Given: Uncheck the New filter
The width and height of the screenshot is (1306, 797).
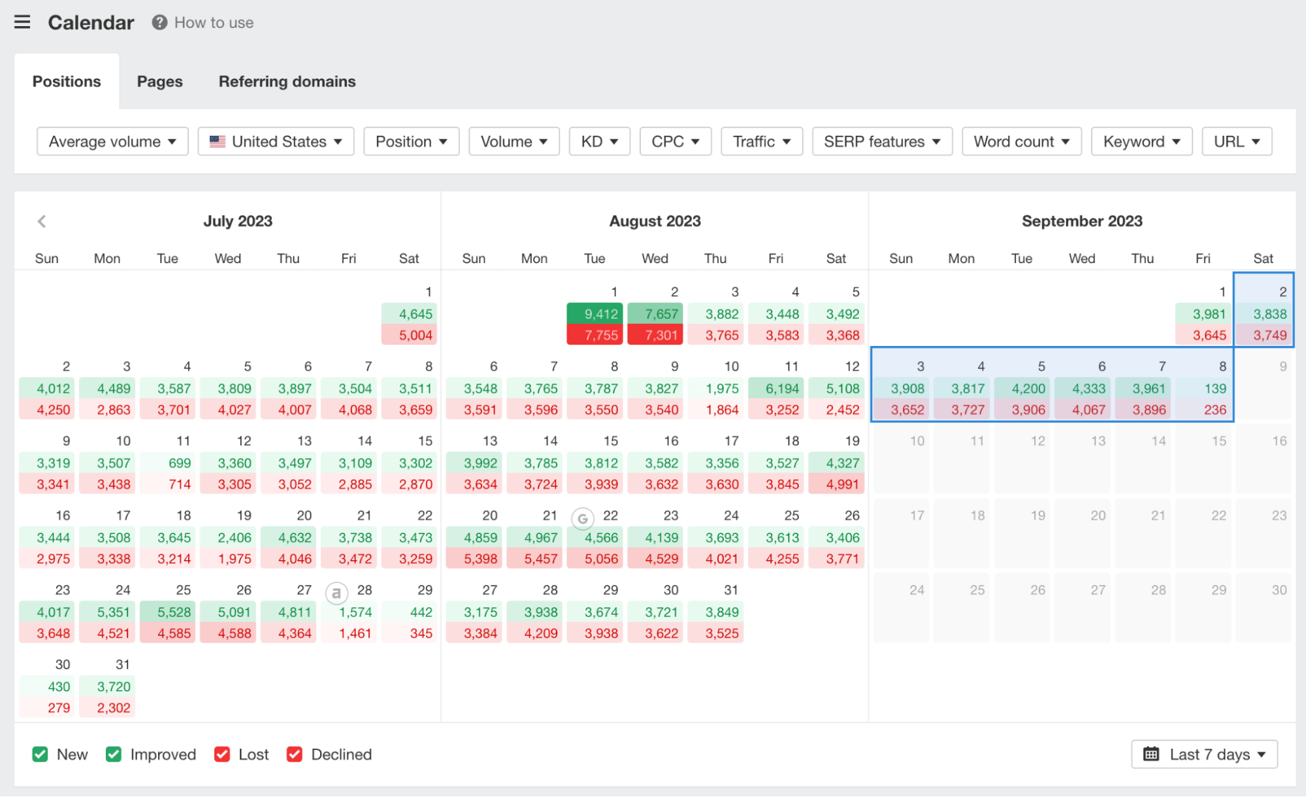Looking at the screenshot, I should coord(40,754).
